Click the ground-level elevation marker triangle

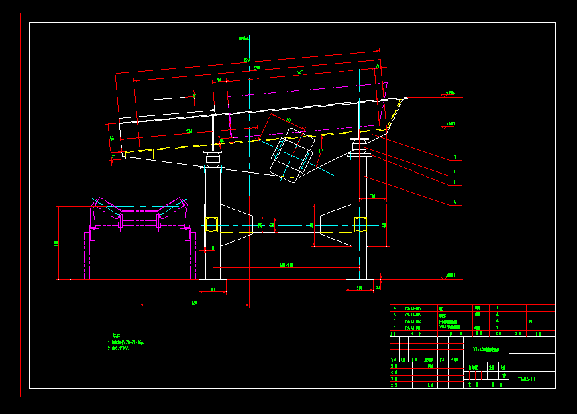(x=445, y=278)
